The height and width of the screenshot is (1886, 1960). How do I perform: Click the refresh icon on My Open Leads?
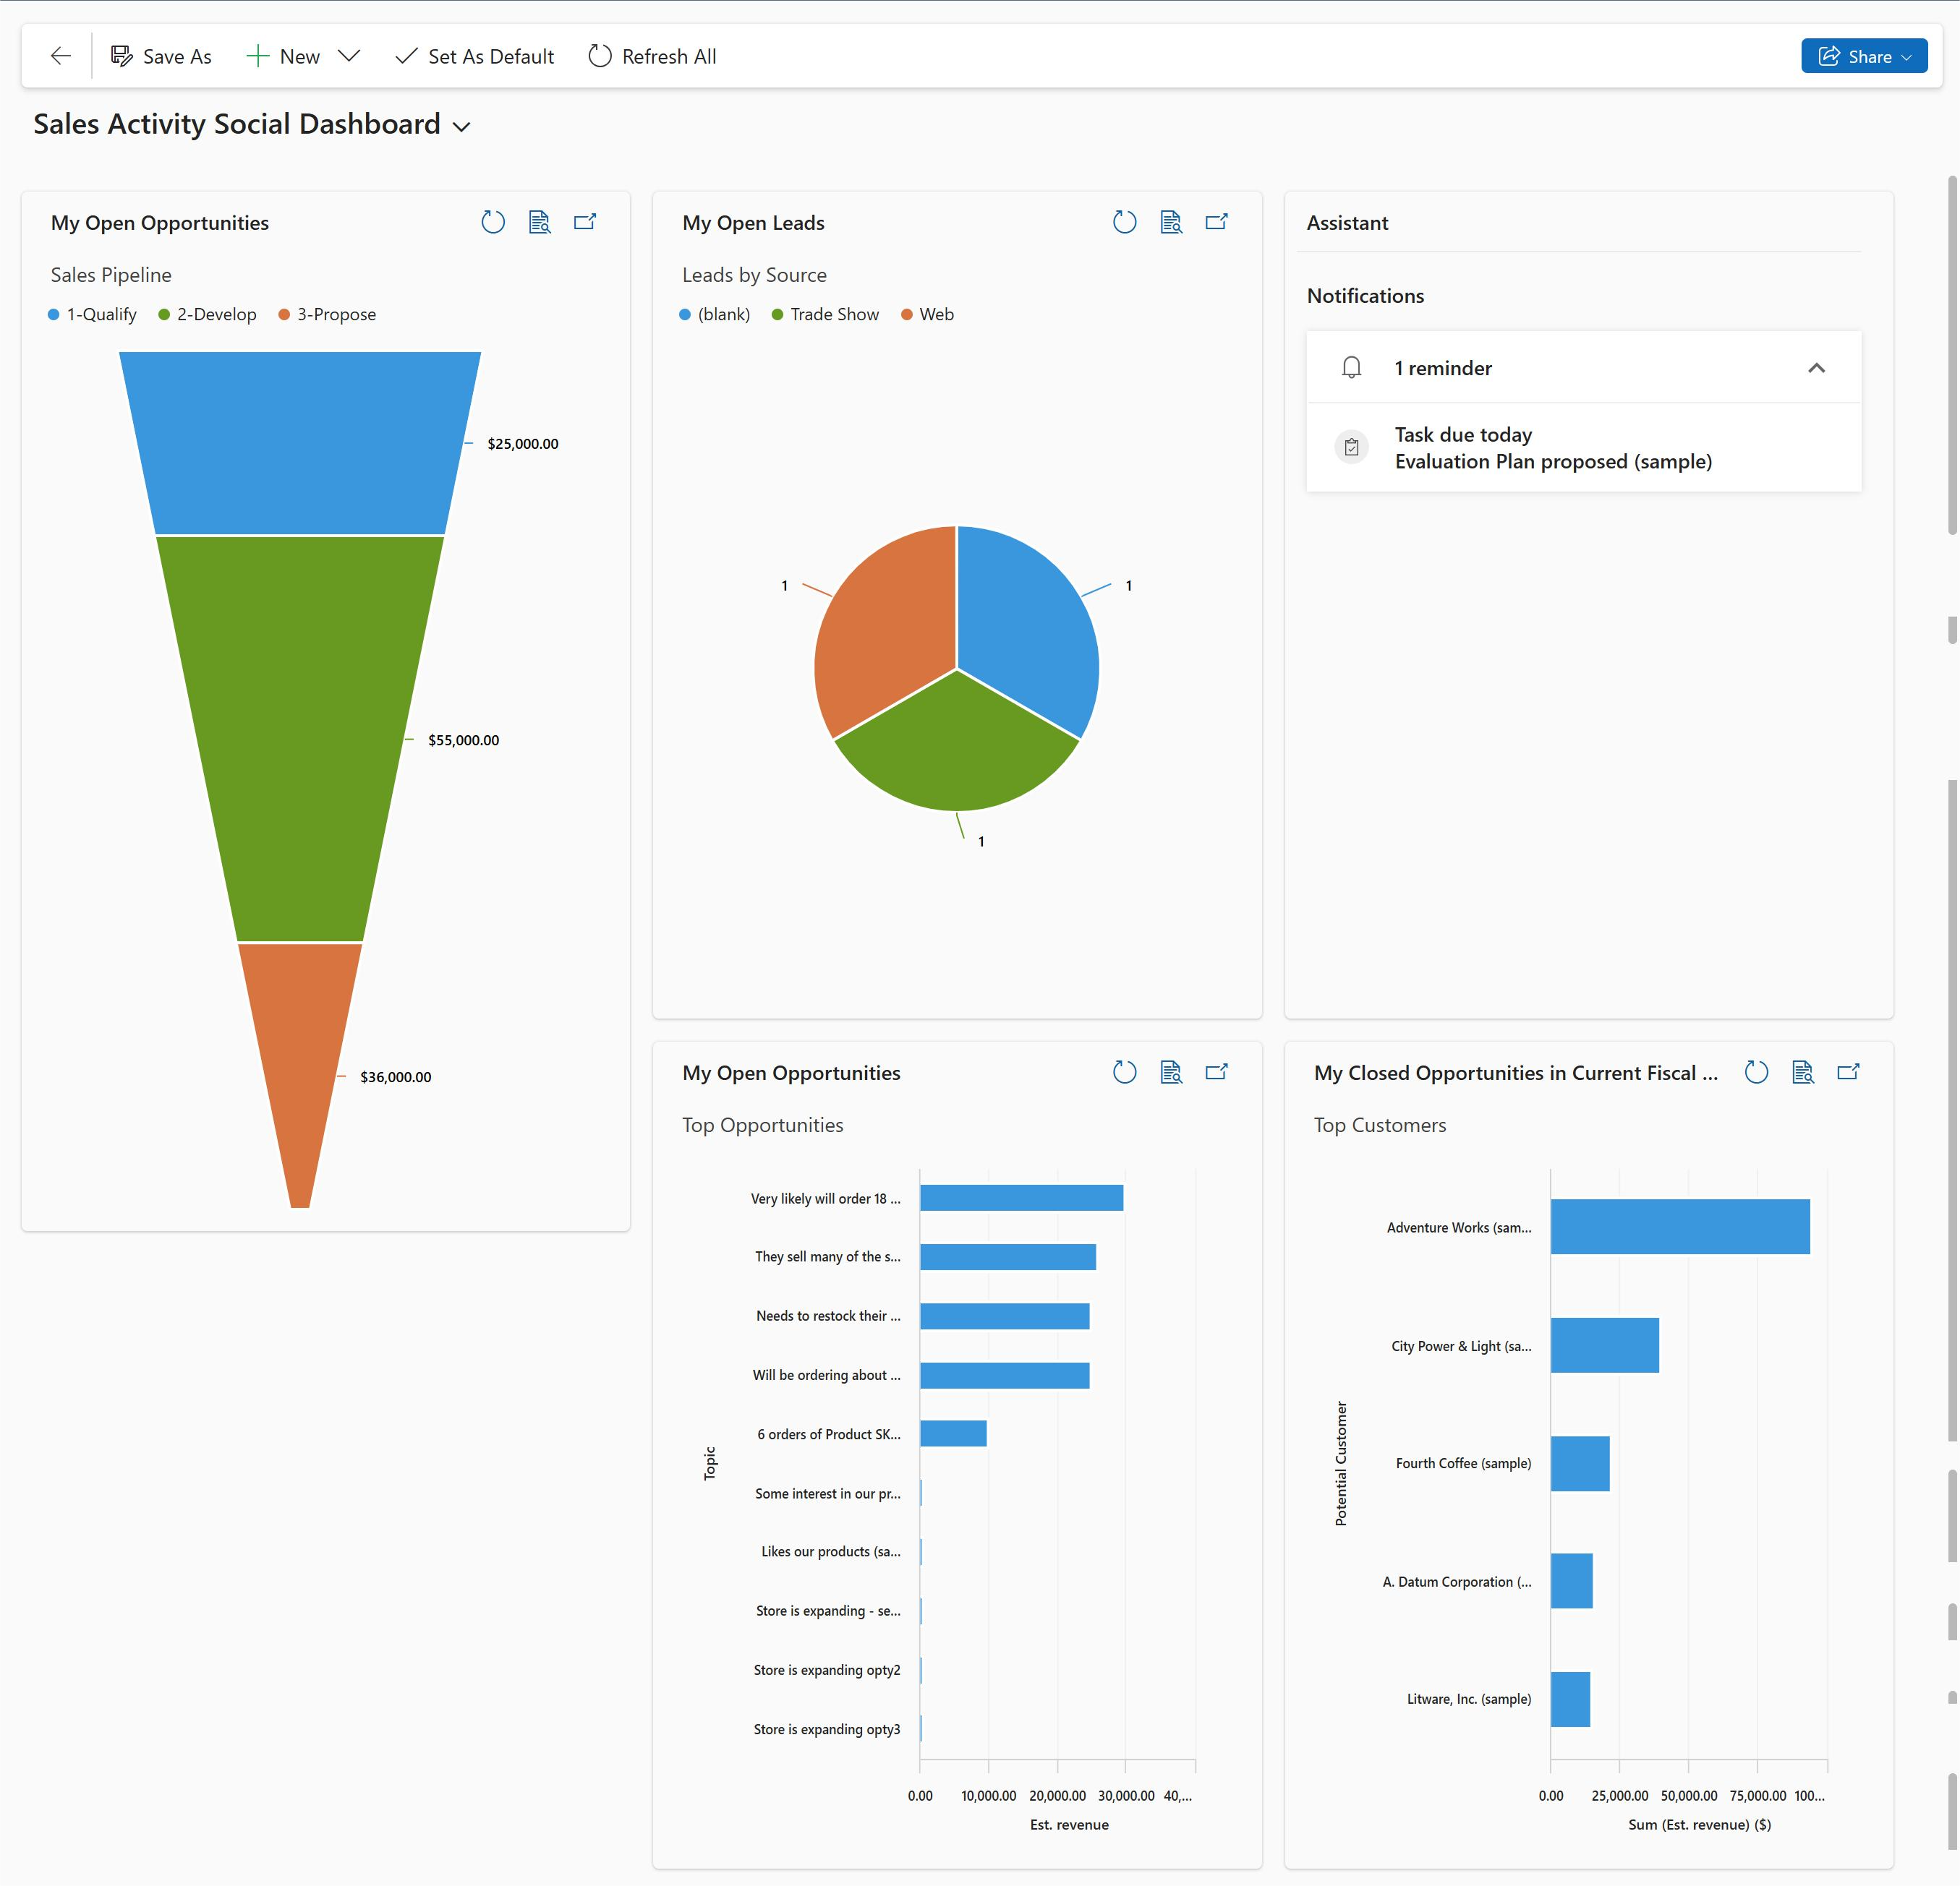coord(1123,222)
